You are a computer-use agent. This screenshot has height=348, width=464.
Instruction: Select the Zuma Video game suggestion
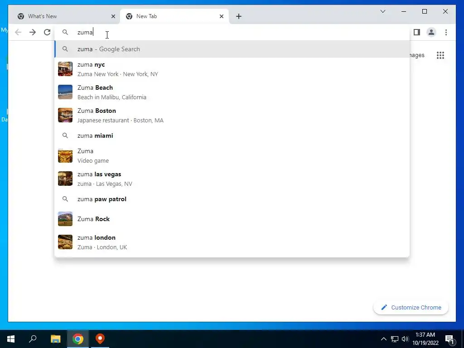click(x=232, y=156)
